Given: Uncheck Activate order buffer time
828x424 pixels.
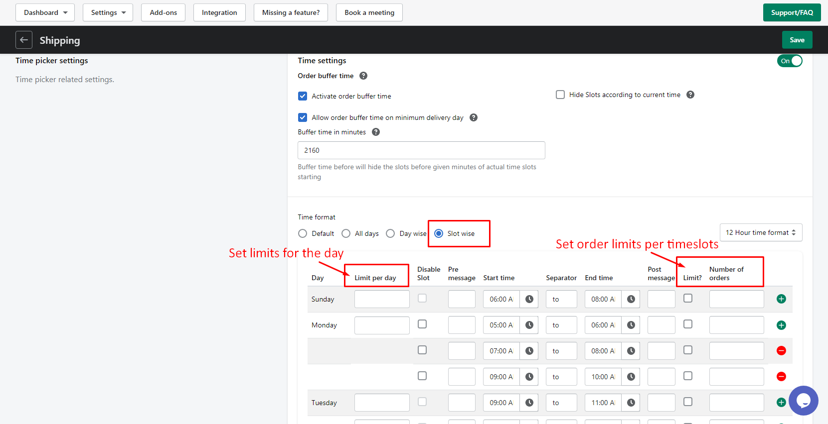Looking at the screenshot, I should [x=303, y=96].
